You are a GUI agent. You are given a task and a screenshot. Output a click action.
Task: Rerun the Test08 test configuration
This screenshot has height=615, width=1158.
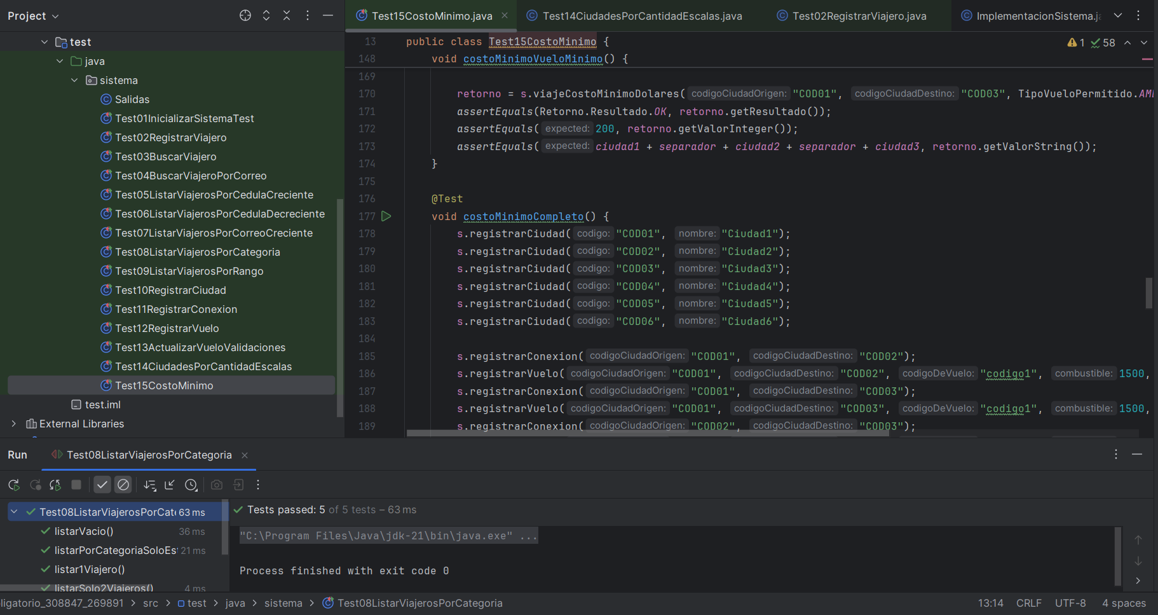[14, 485]
